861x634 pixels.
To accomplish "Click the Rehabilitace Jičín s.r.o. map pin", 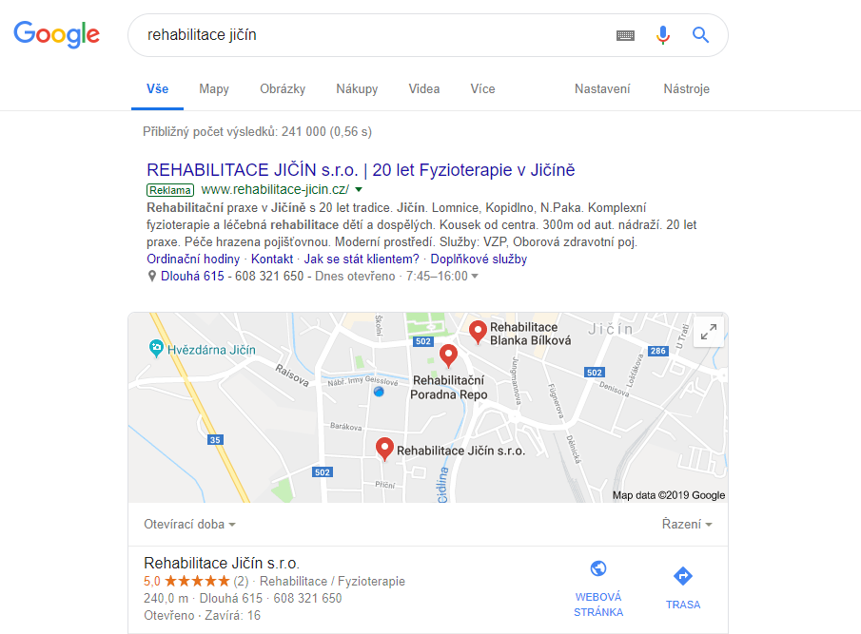I will point(384,448).
